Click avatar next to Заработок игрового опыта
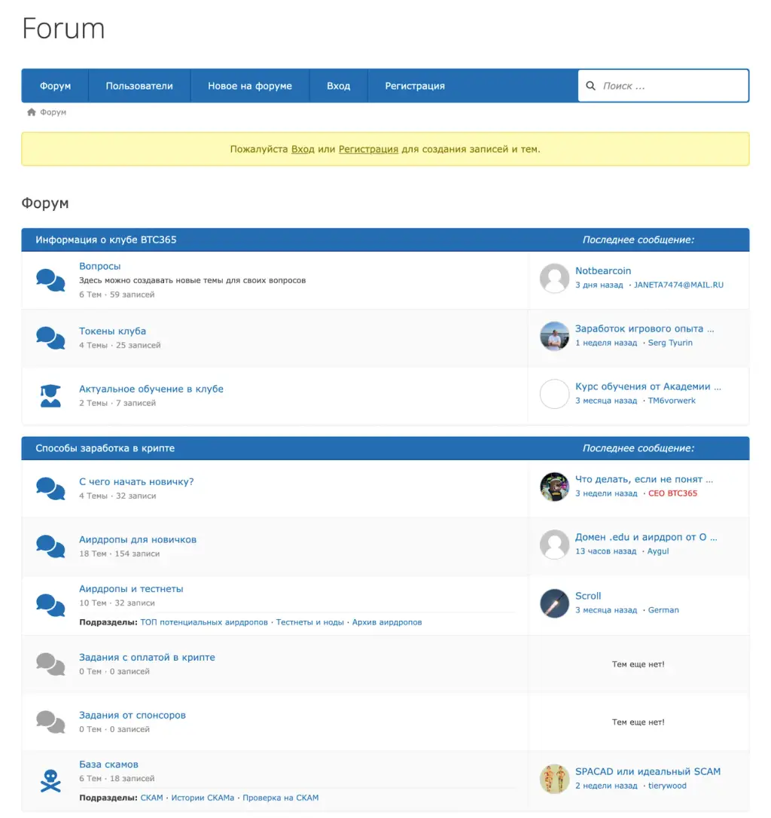The height and width of the screenshot is (818, 771). coord(554,336)
